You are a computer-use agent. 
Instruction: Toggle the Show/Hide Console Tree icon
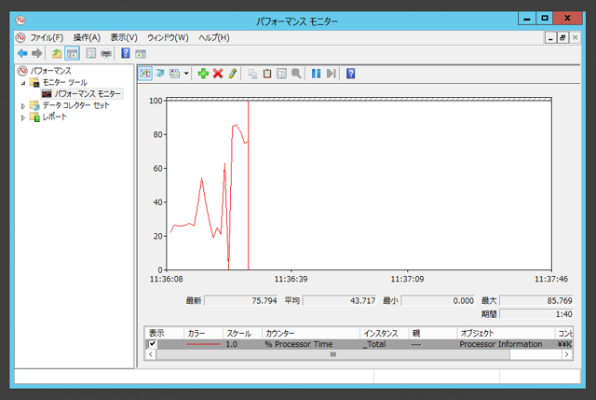(72, 53)
